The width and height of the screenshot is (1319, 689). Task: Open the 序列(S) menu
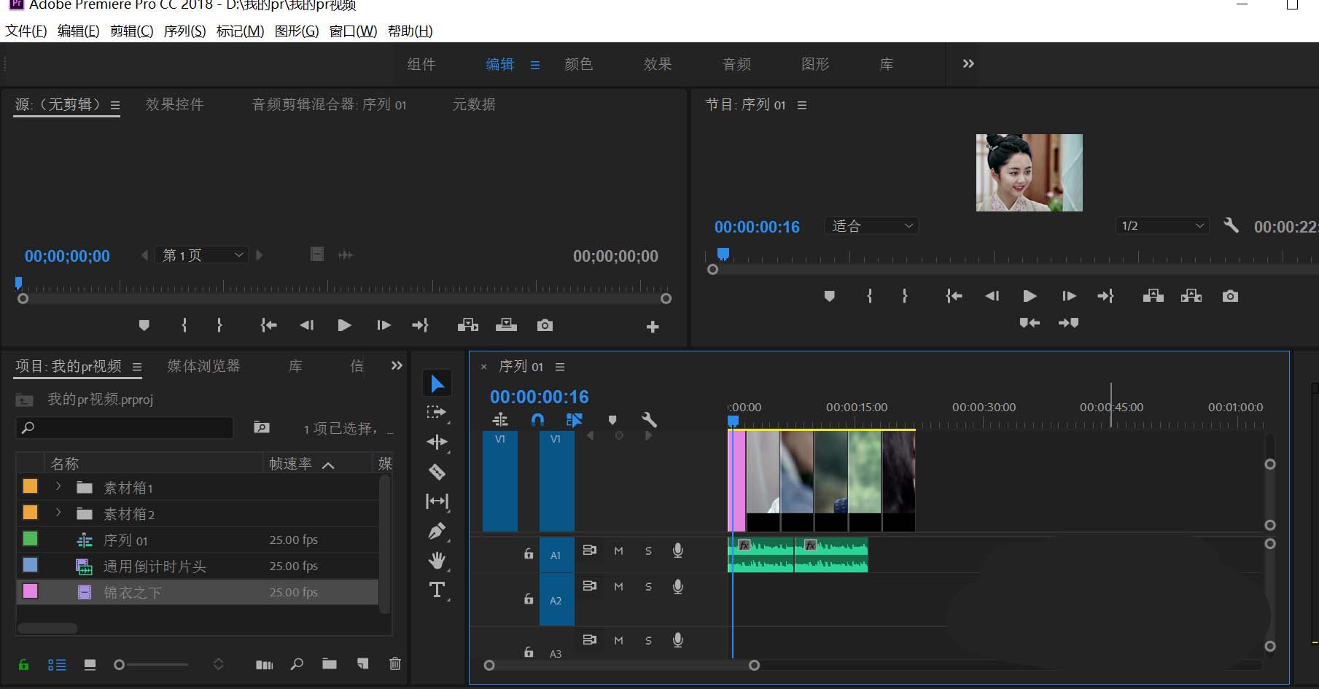click(x=184, y=31)
